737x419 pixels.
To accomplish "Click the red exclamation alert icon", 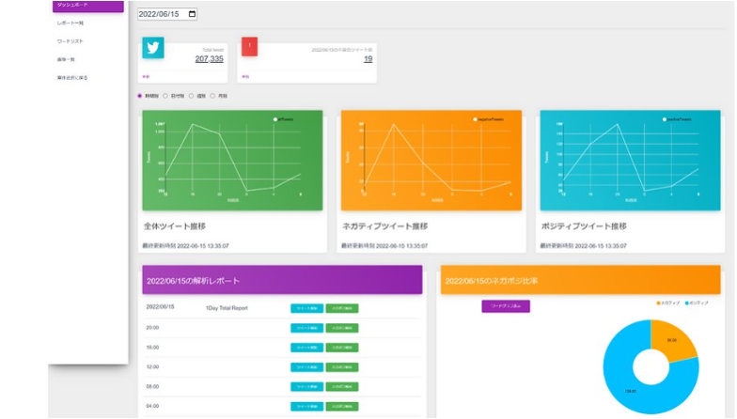I will coord(248,47).
